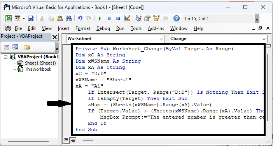Click the "Dim xWSName As String" line

108,61
